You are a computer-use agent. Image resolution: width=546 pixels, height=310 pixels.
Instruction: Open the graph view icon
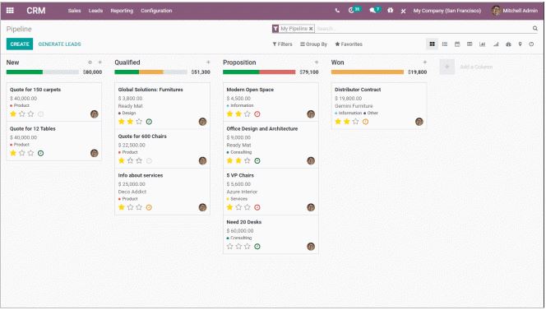(483, 44)
